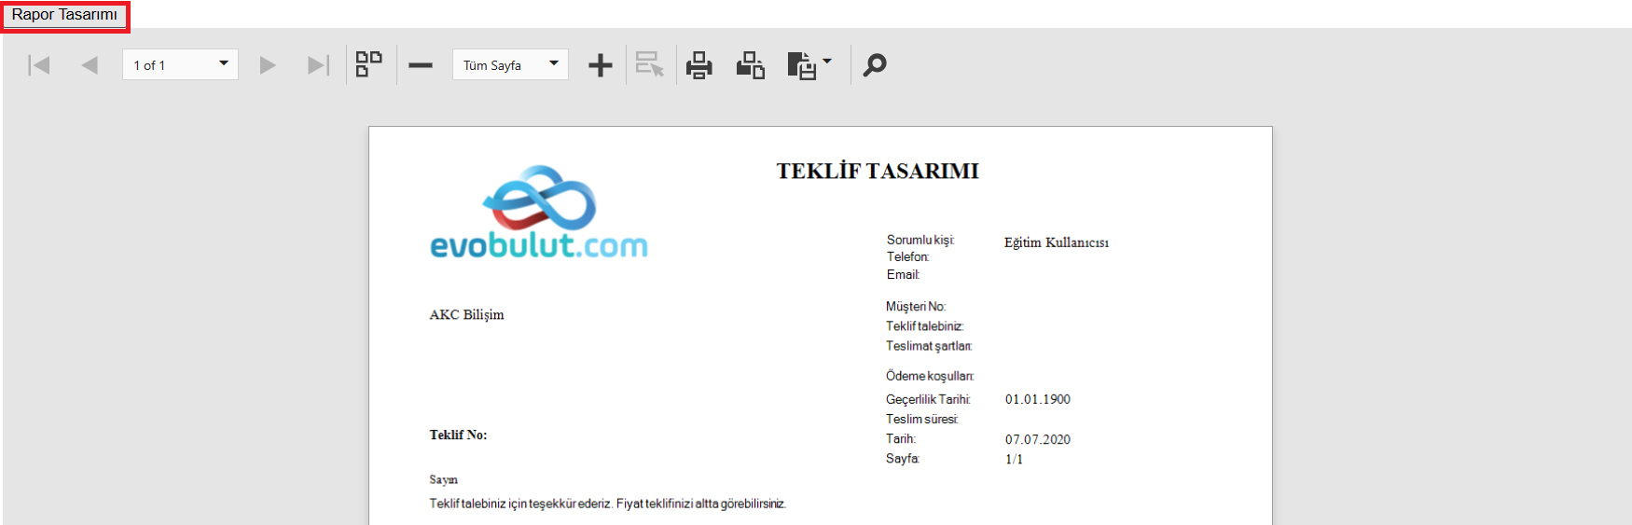Click the date value 07.07.2020
This screenshot has width=1632, height=525.
click(x=1037, y=439)
